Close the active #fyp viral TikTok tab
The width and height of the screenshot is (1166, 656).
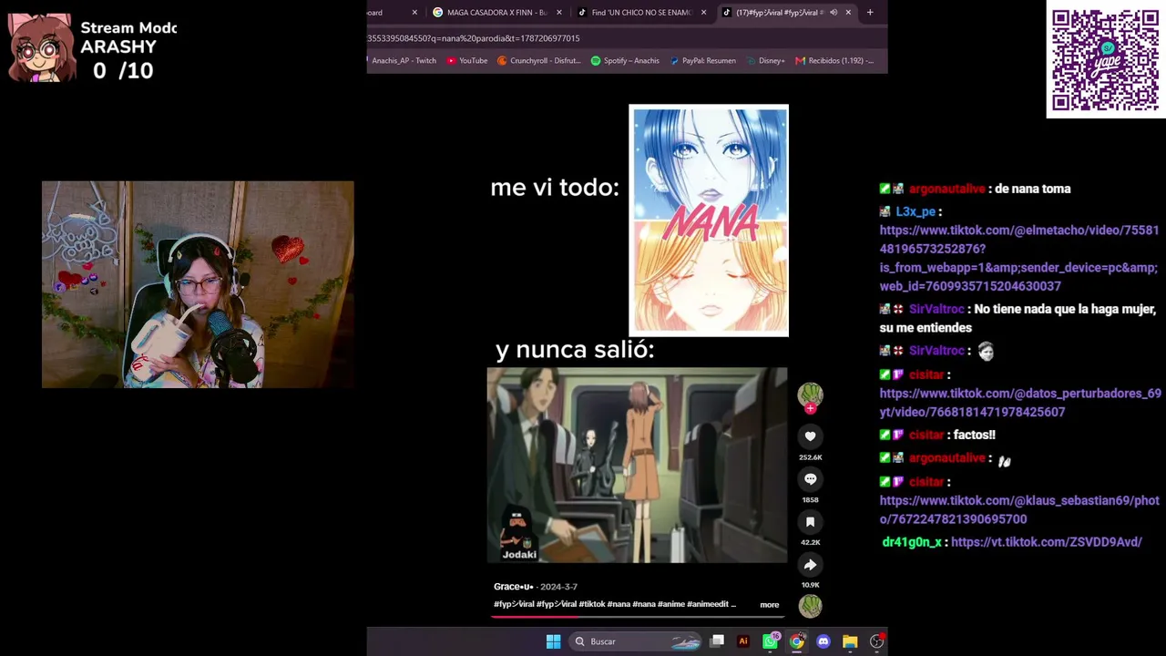848,13
